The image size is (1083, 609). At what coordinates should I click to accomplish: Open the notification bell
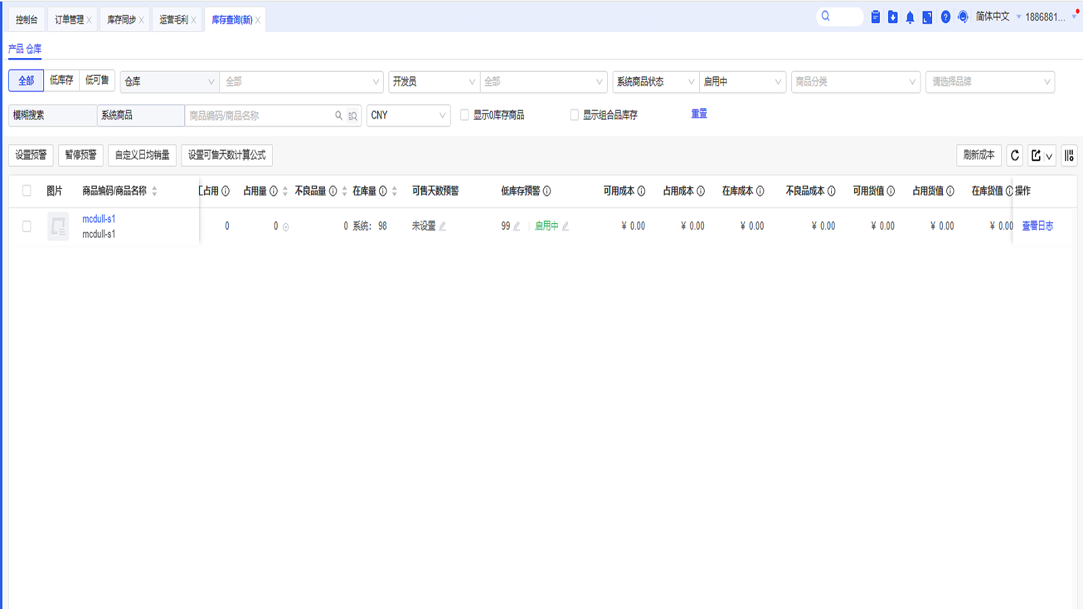910,17
